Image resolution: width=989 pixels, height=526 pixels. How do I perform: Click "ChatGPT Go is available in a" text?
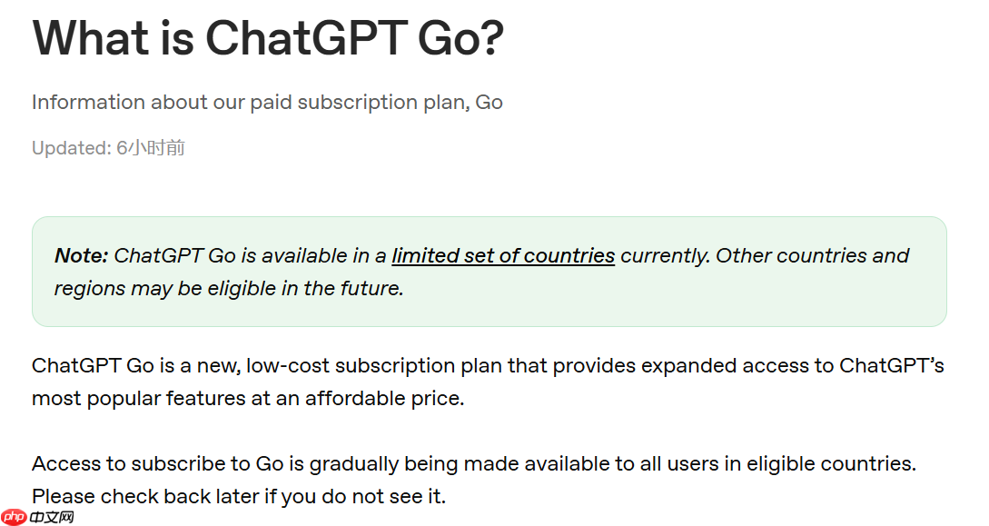(x=250, y=256)
